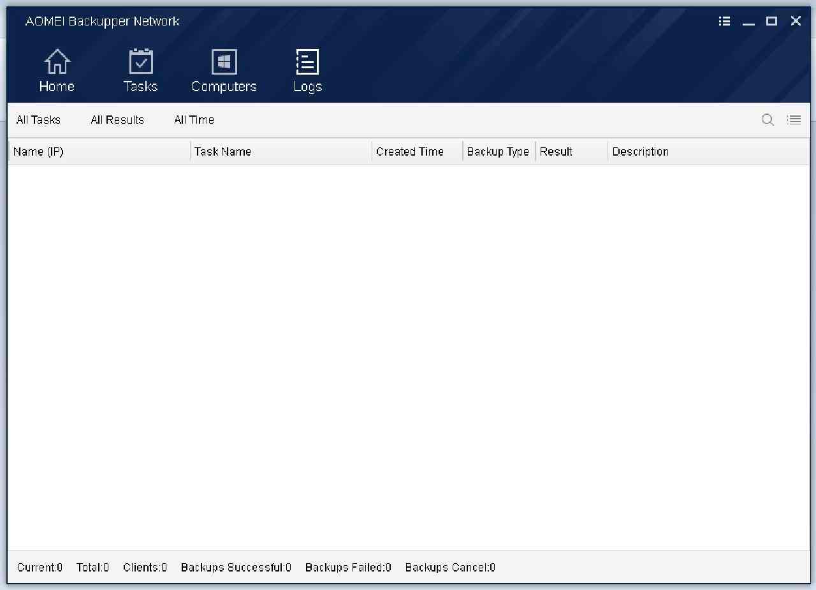Sort by Description column header

pos(708,152)
